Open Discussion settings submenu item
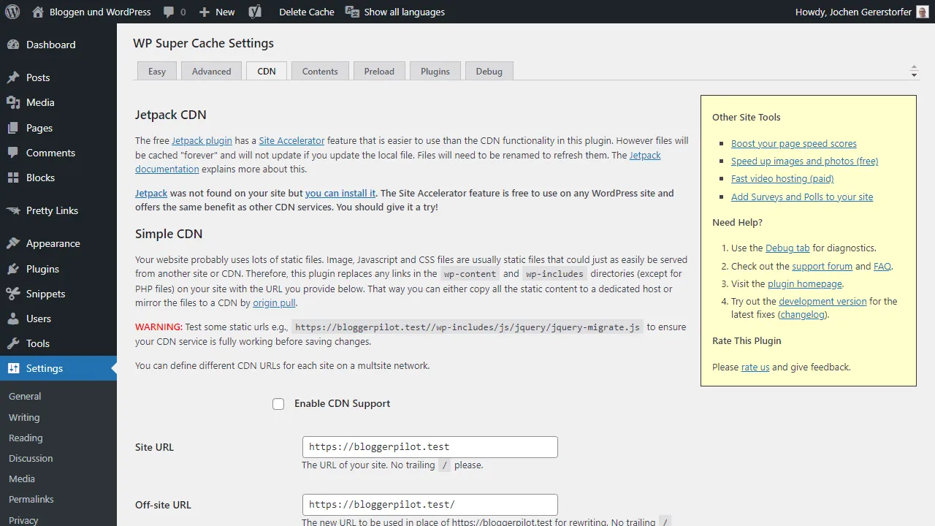The image size is (935, 526). pos(31,458)
